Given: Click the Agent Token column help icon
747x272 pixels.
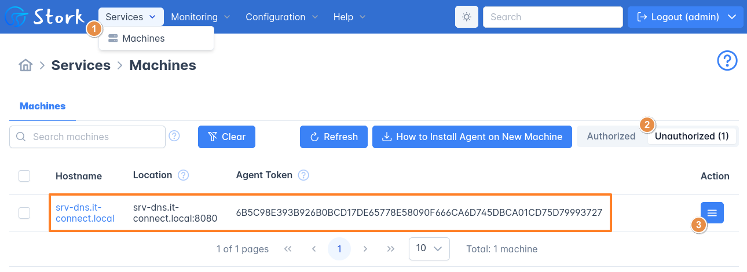Looking at the screenshot, I should pos(303,175).
